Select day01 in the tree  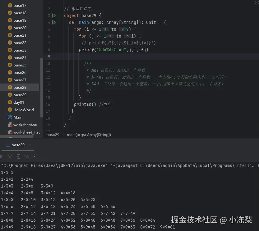click(x=19, y=102)
